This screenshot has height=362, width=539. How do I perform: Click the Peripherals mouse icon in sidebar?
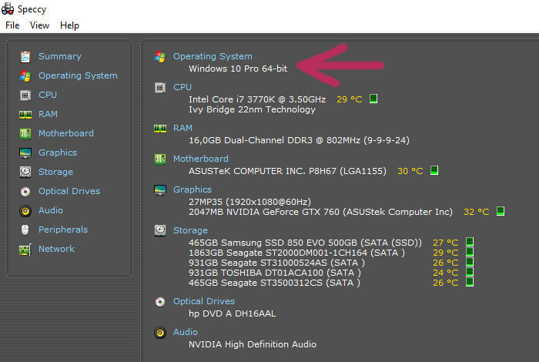point(25,230)
